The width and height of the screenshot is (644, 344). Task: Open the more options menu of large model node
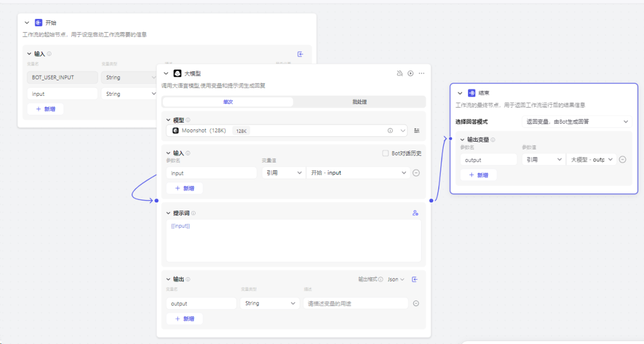coord(422,73)
